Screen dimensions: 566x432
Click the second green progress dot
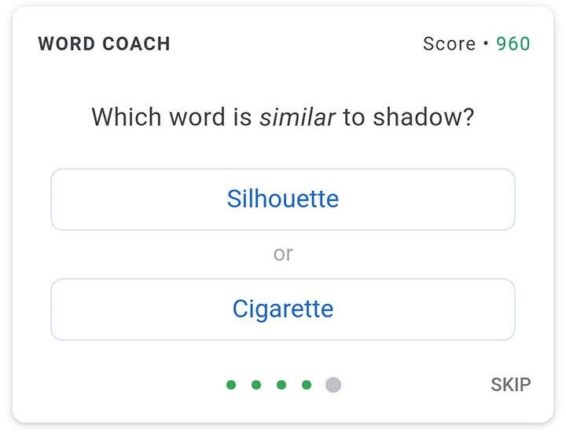click(x=256, y=385)
